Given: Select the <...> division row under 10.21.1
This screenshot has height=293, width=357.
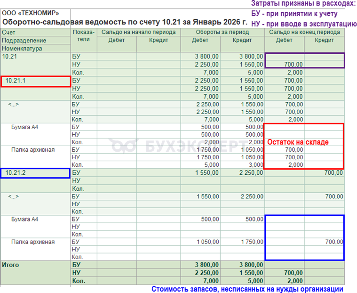Looking at the screenshot, I should pyautogui.click(x=14, y=105).
